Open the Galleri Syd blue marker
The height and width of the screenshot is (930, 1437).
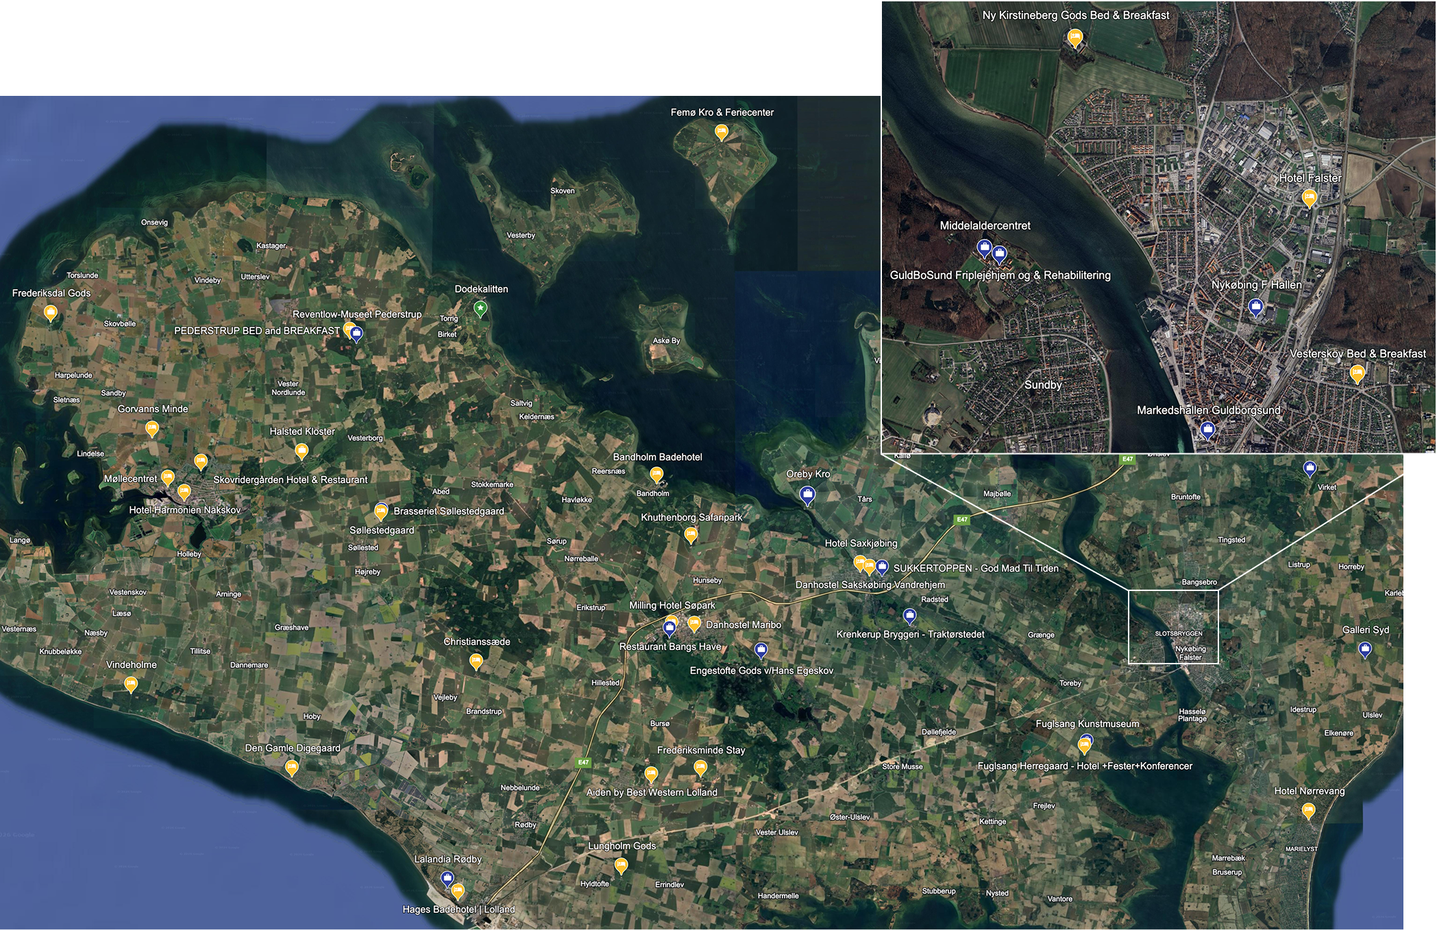click(x=1364, y=649)
